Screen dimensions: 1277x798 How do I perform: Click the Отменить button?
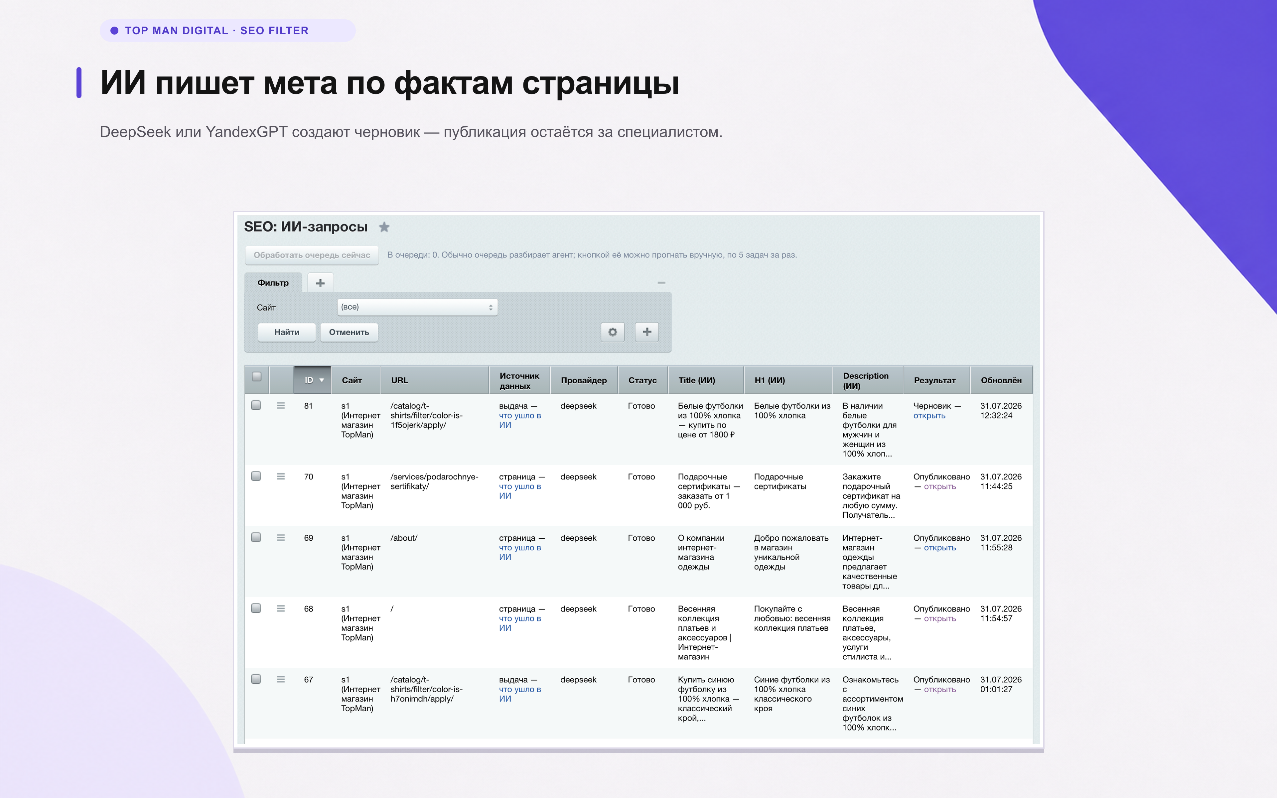(x=349, y=332)
